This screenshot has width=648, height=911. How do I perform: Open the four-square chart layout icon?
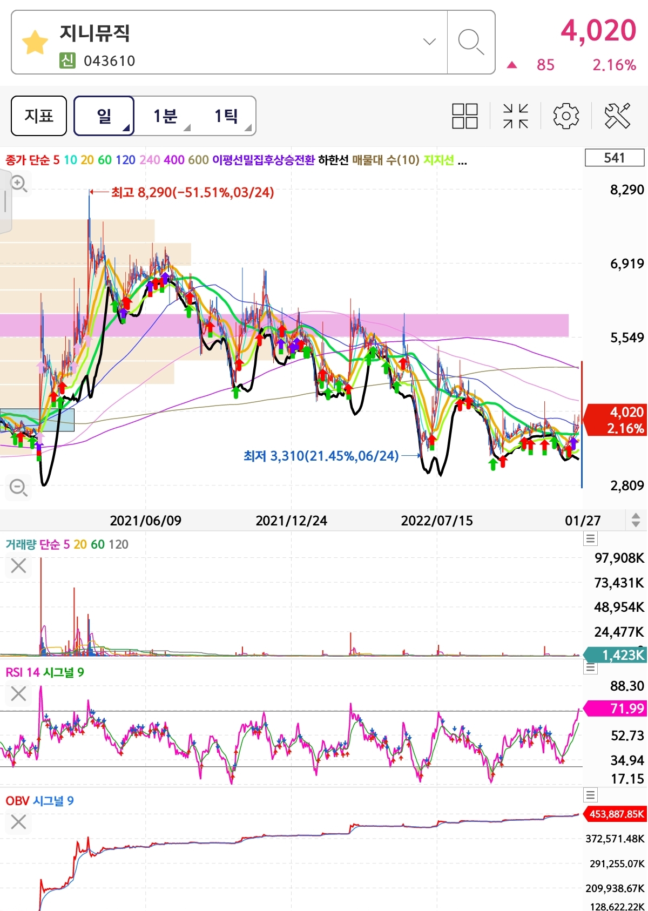point(464,116)
